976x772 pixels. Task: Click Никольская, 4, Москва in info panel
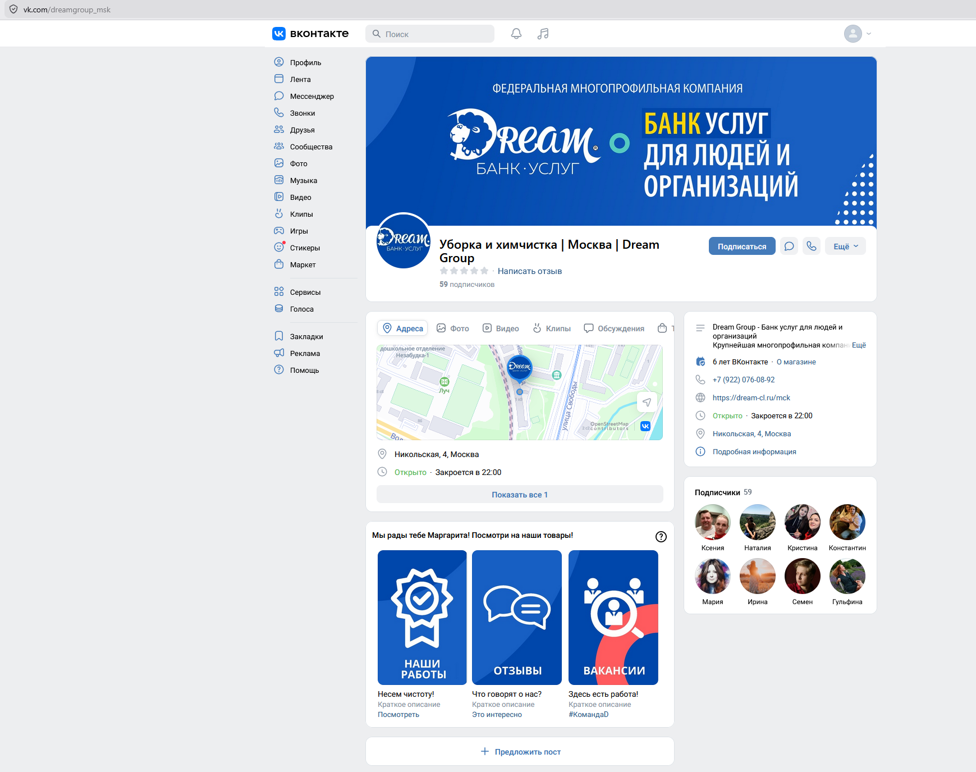(752, 433)
